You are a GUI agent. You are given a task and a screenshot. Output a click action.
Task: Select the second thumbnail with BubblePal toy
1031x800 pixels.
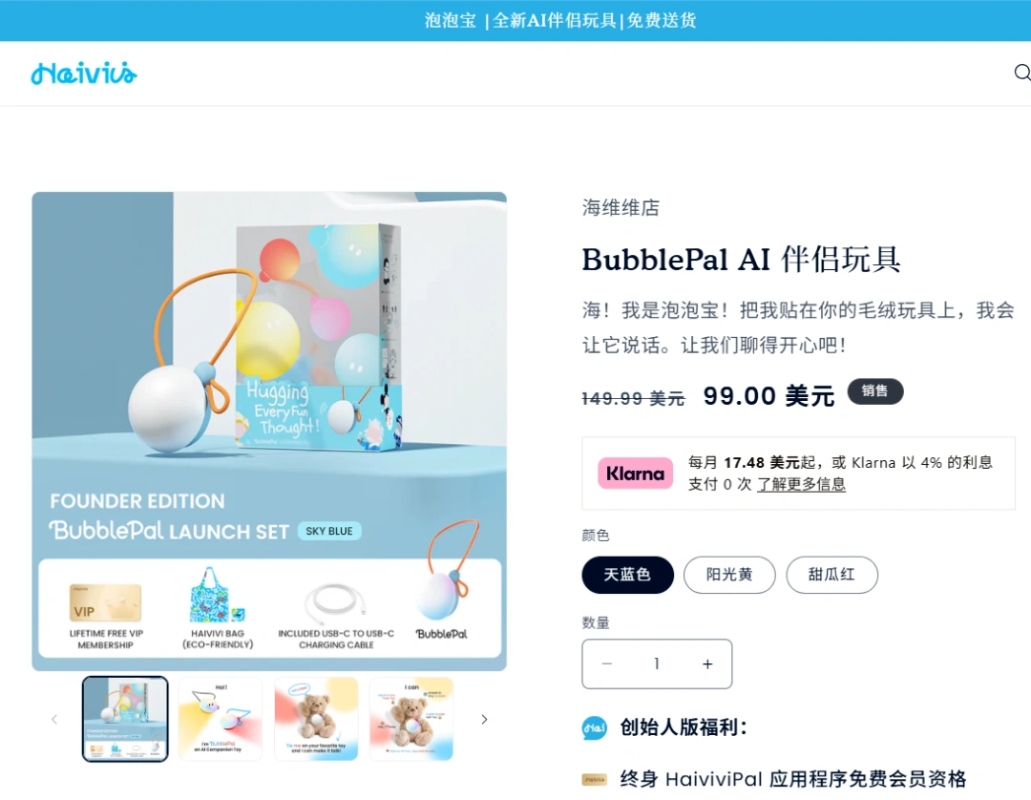pyautogui.click(x=221, y=719)
